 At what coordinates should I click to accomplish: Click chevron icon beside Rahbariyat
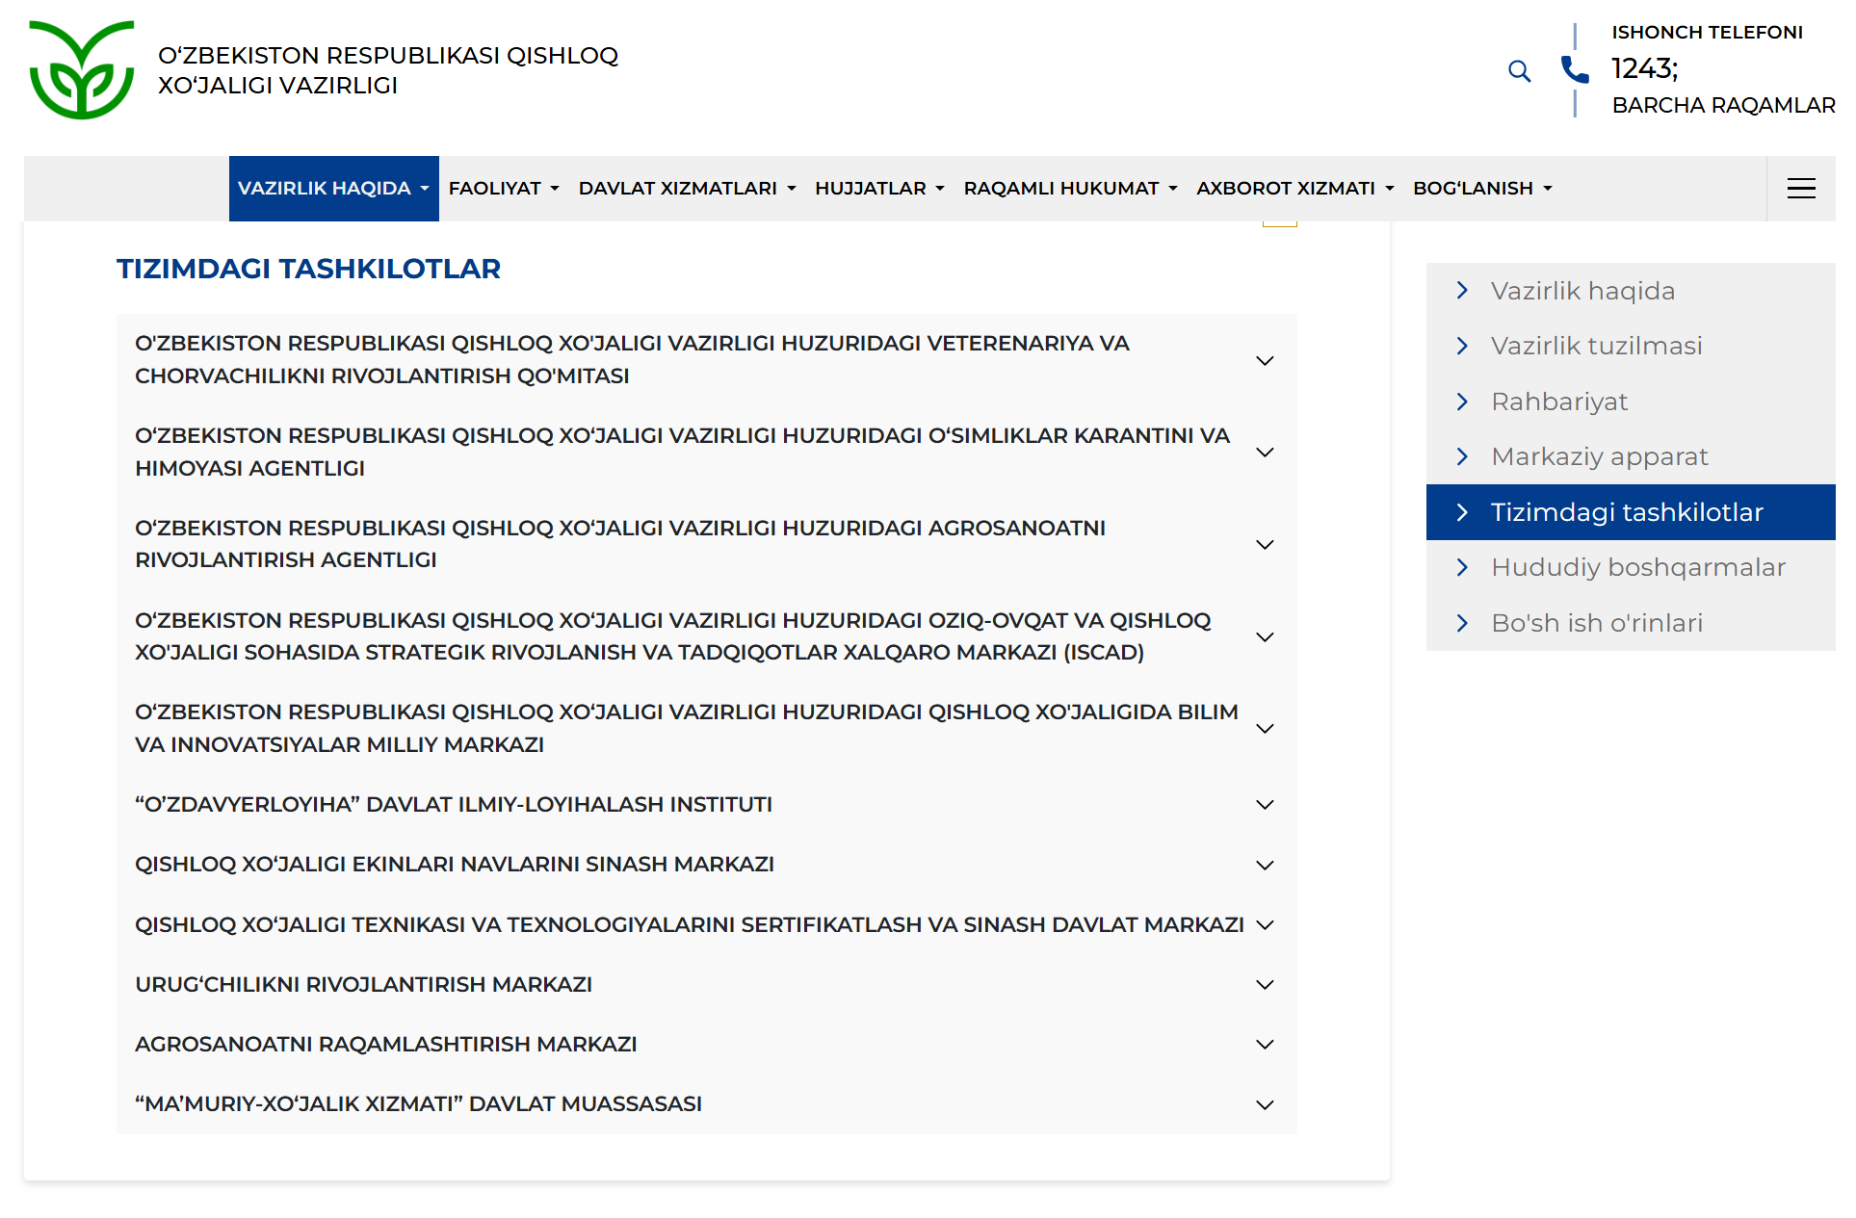[1462, 402]
